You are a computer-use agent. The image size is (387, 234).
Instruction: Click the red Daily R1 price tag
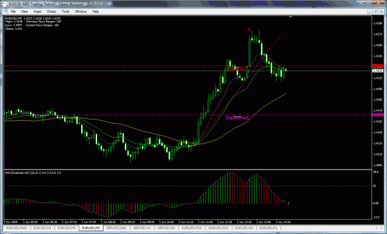tap(378, 66)
